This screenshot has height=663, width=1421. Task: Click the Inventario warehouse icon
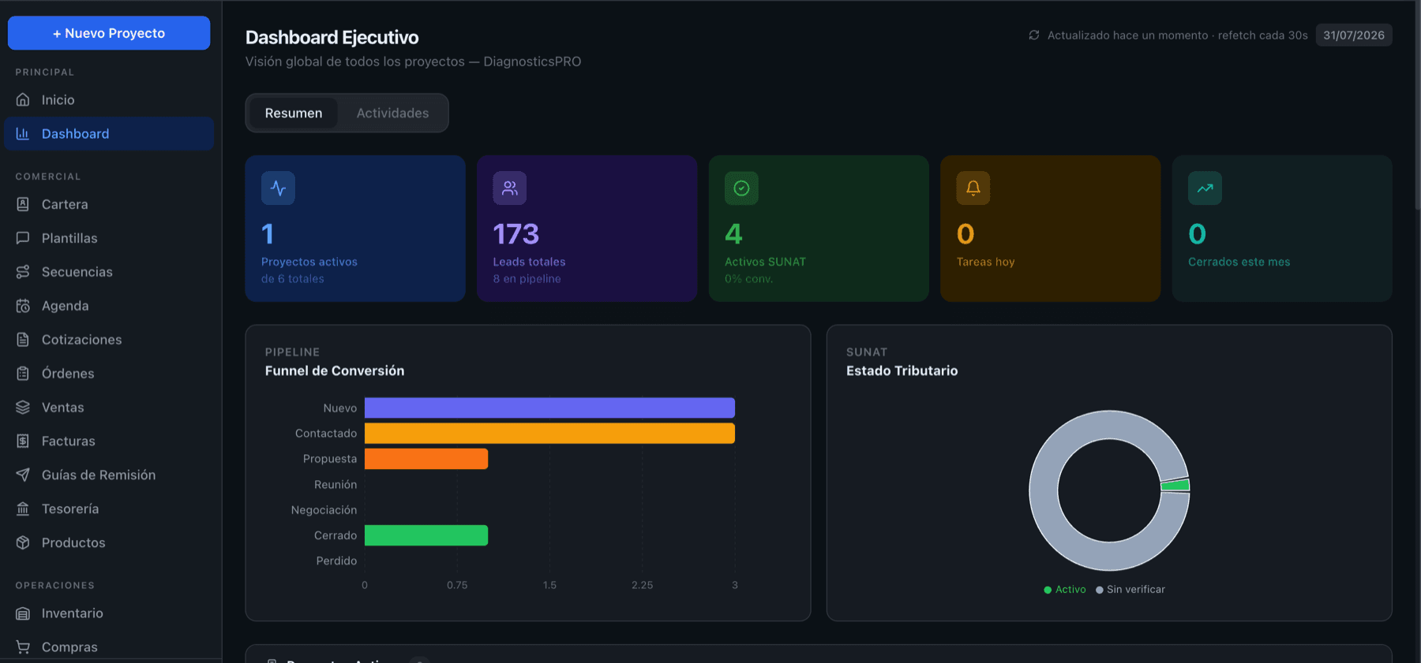tap(23, 613)
